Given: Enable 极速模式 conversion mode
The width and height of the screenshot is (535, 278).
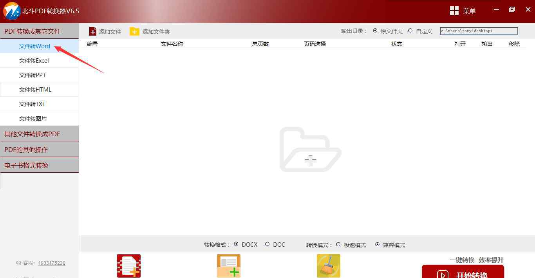Looking at the screenshot, I should (x=338, y=244).
